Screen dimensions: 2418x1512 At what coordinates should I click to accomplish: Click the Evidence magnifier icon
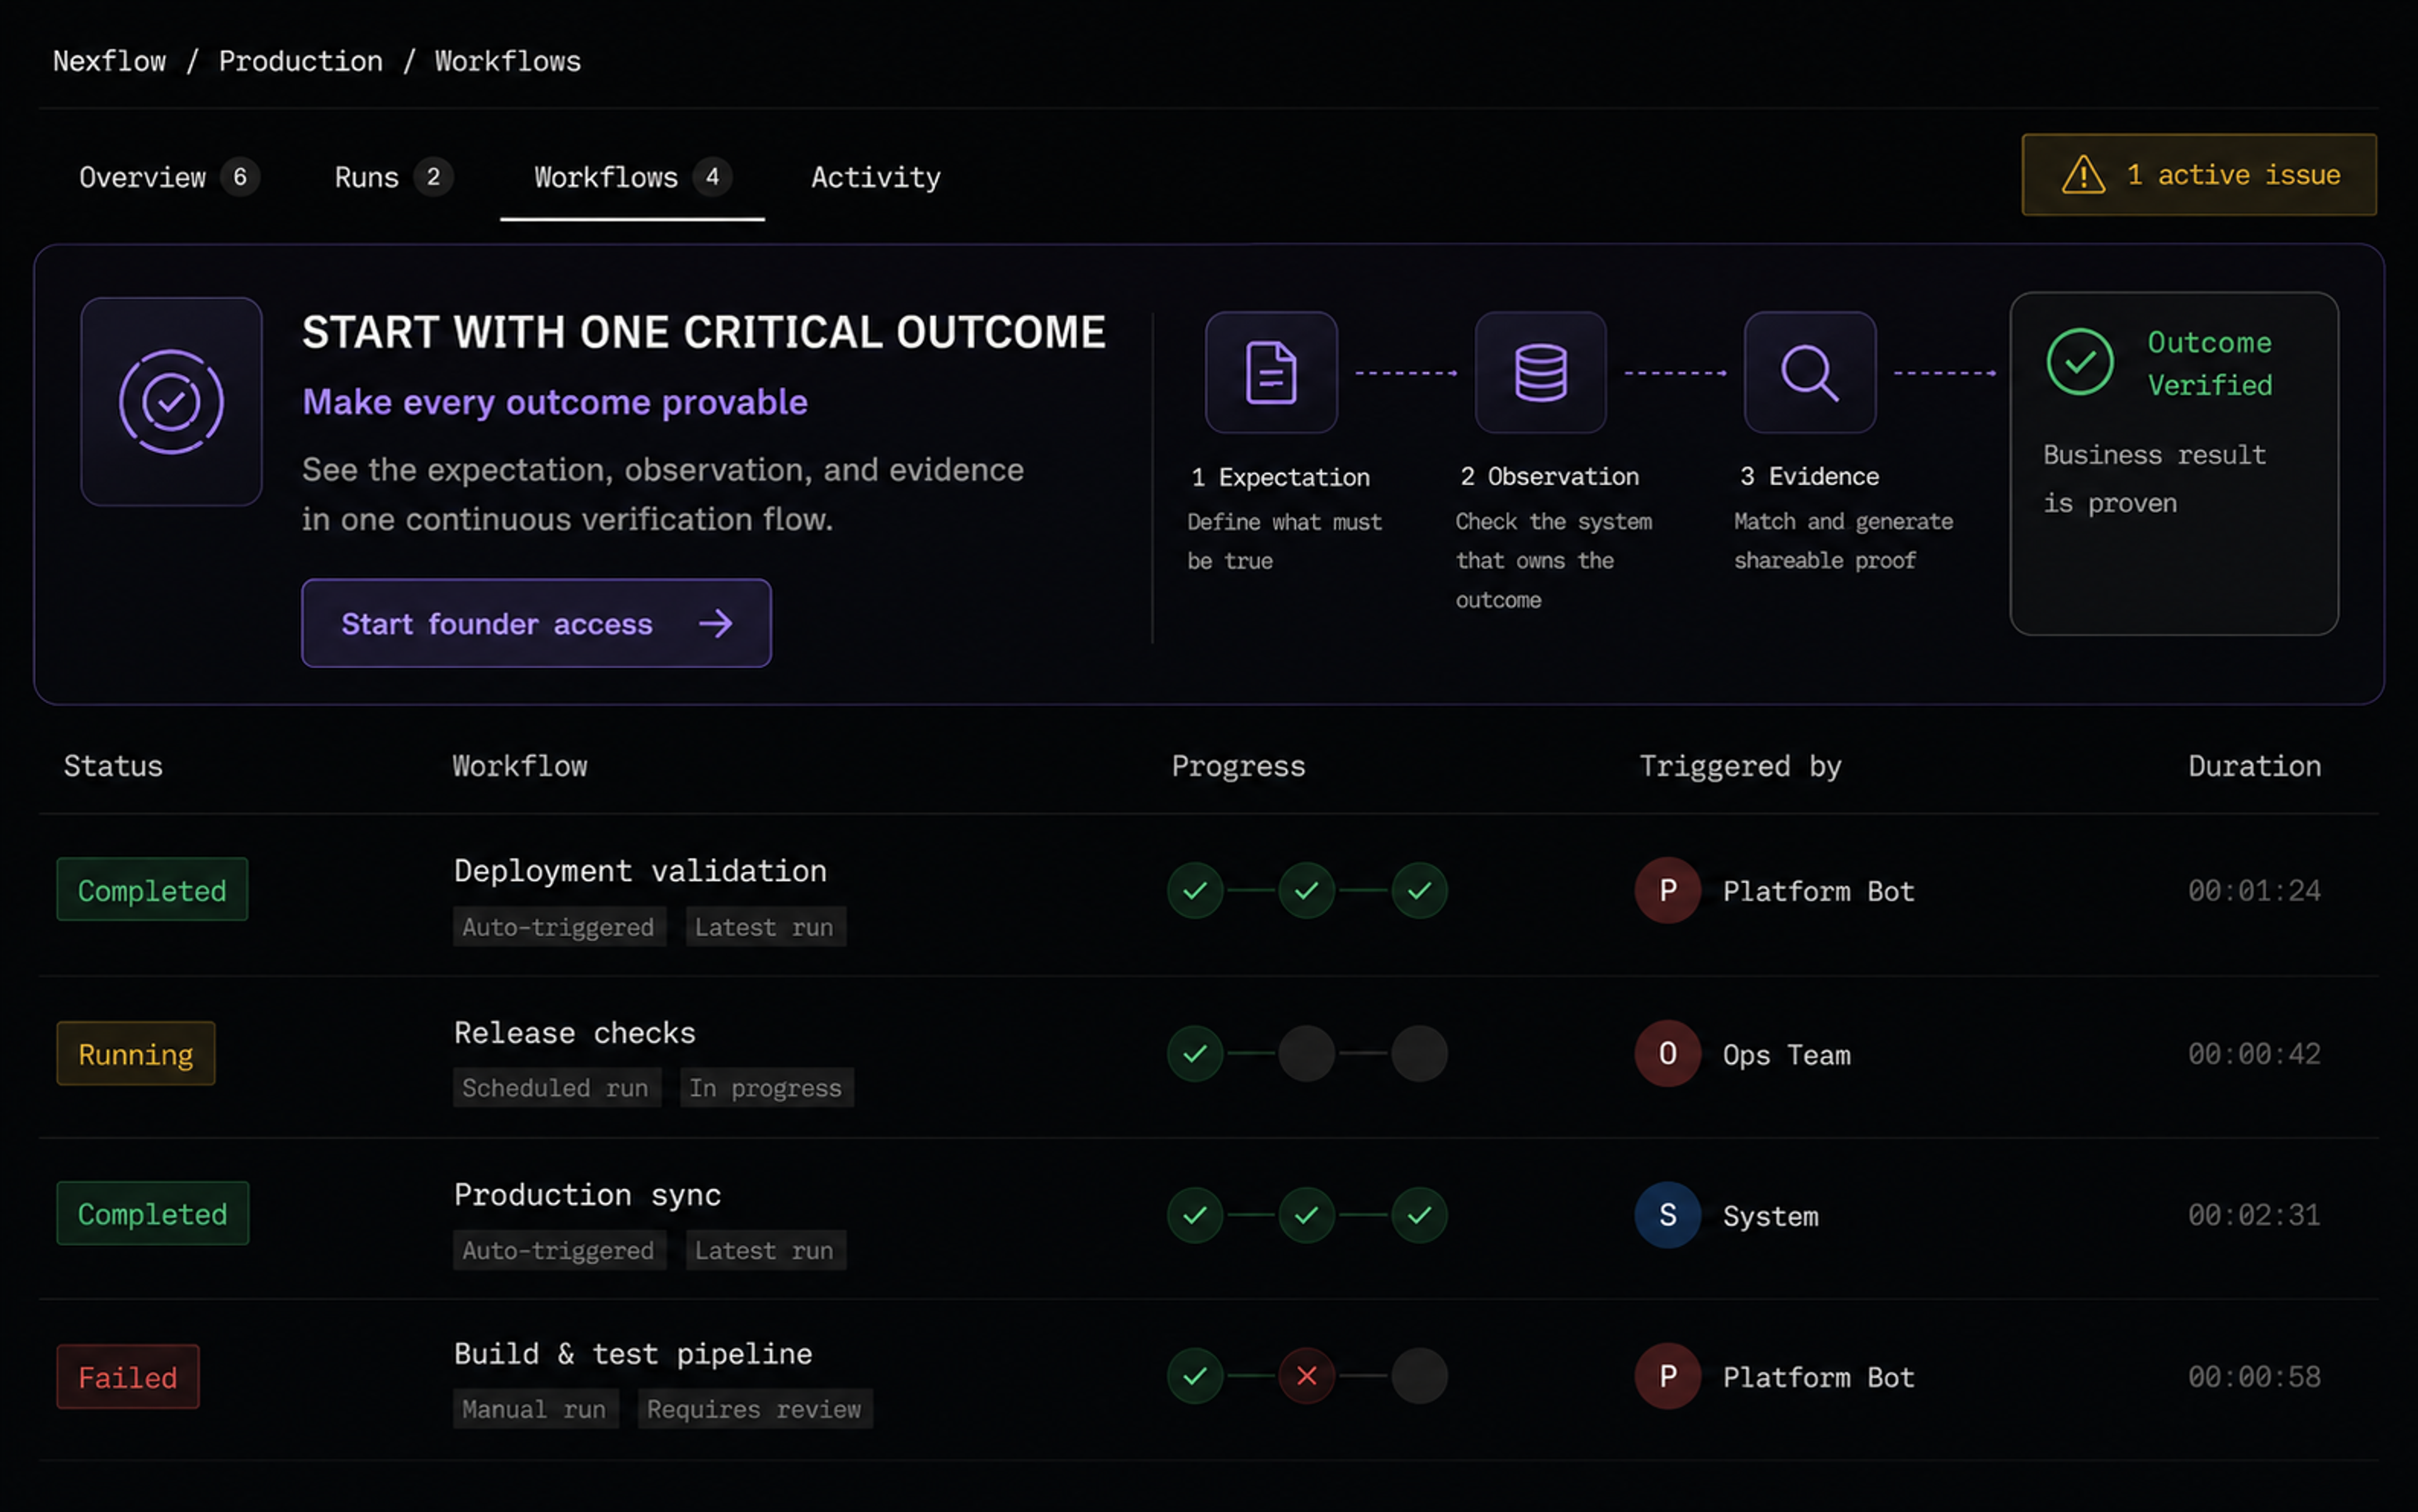1810,372
